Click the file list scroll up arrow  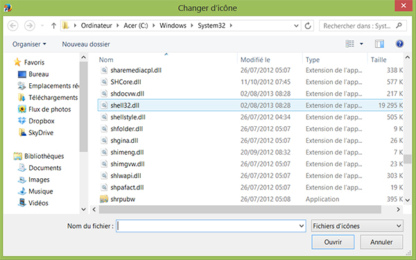408,58
